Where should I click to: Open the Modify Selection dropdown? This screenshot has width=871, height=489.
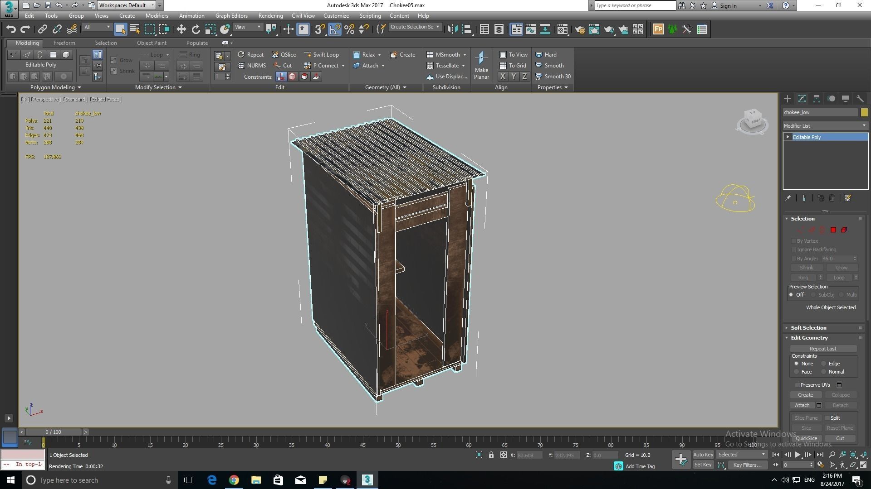(x=158, y=87)
